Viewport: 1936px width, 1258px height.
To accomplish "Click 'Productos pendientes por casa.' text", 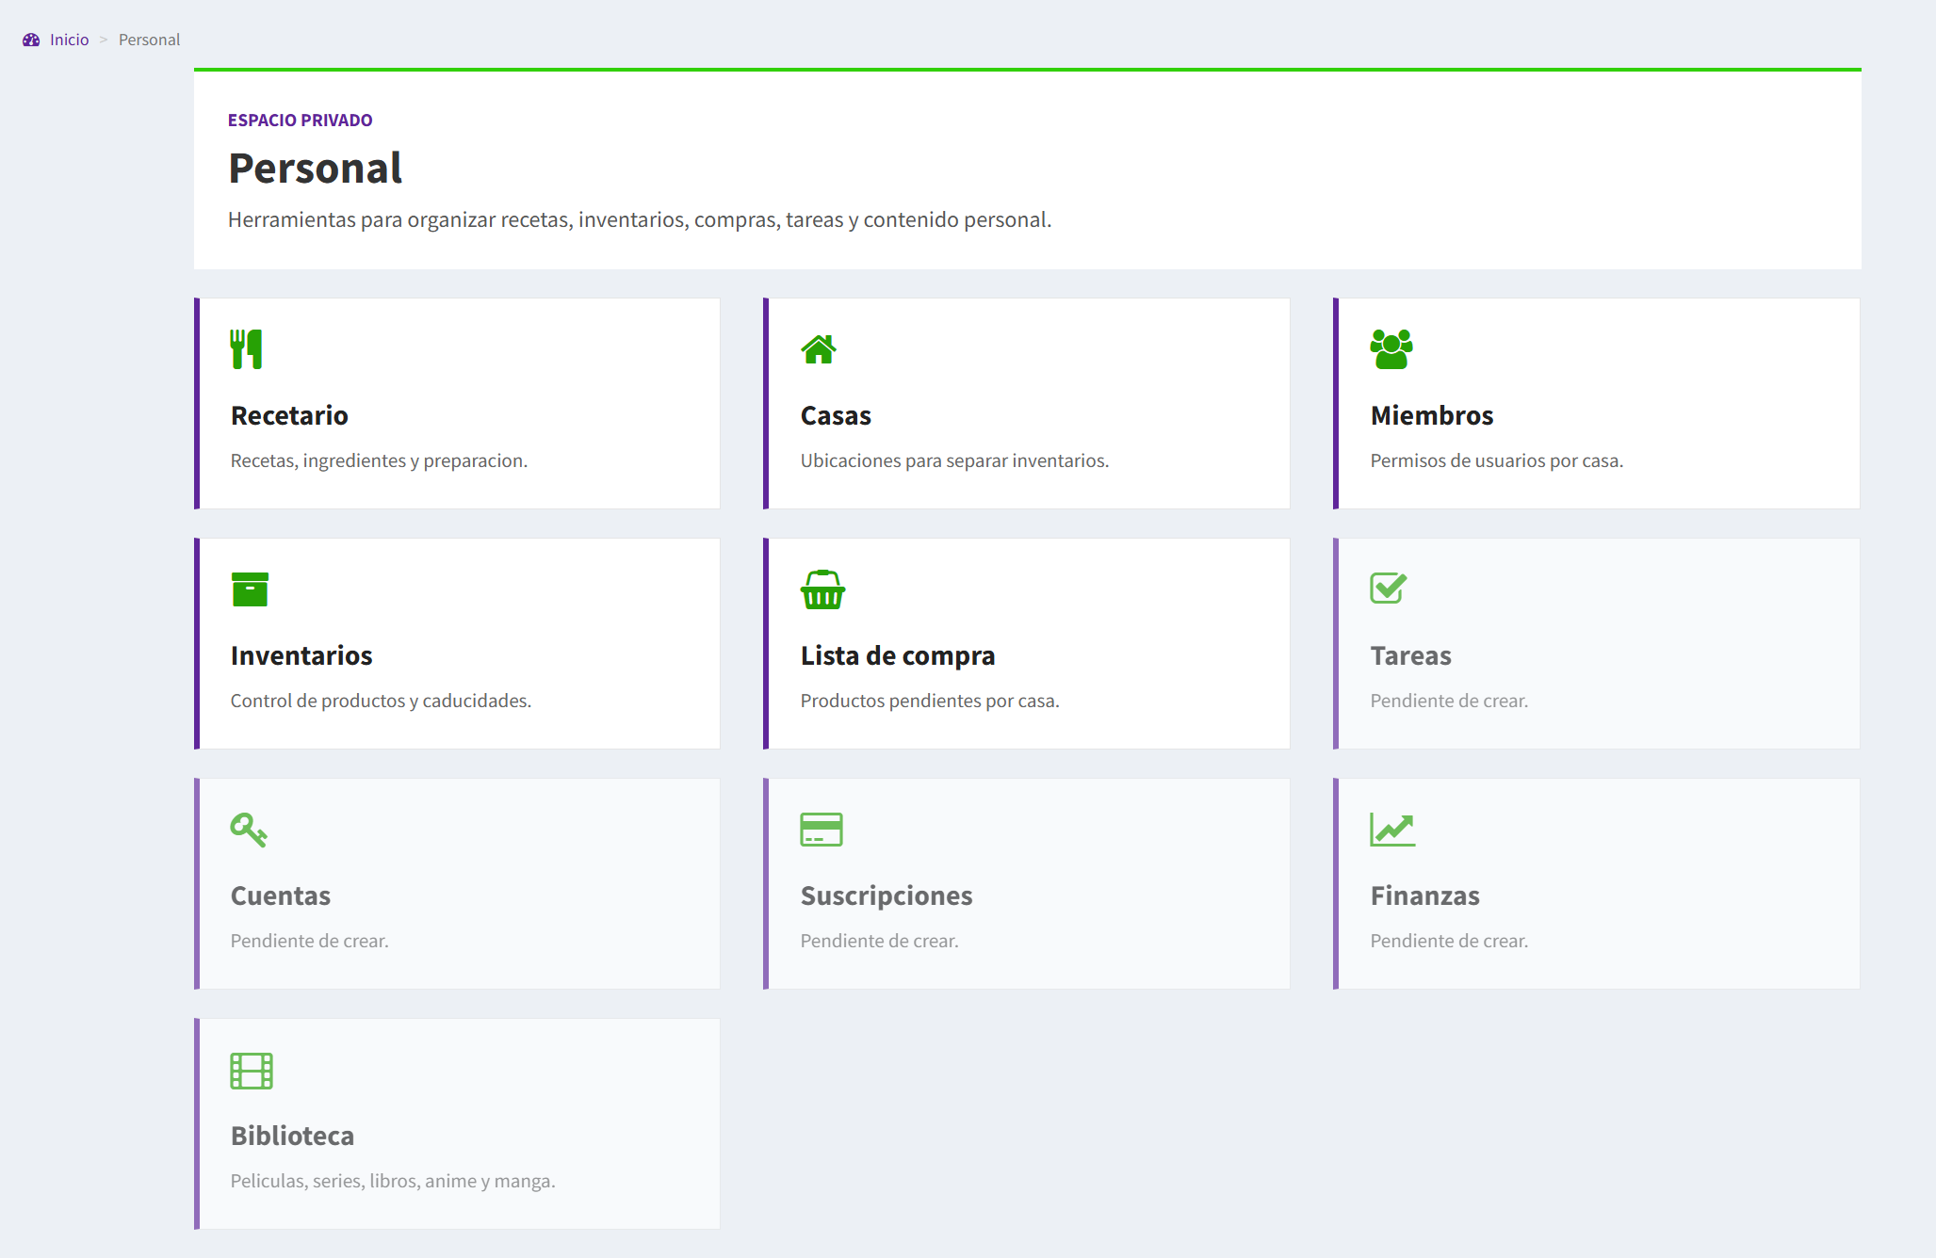I will click(930, 701).
